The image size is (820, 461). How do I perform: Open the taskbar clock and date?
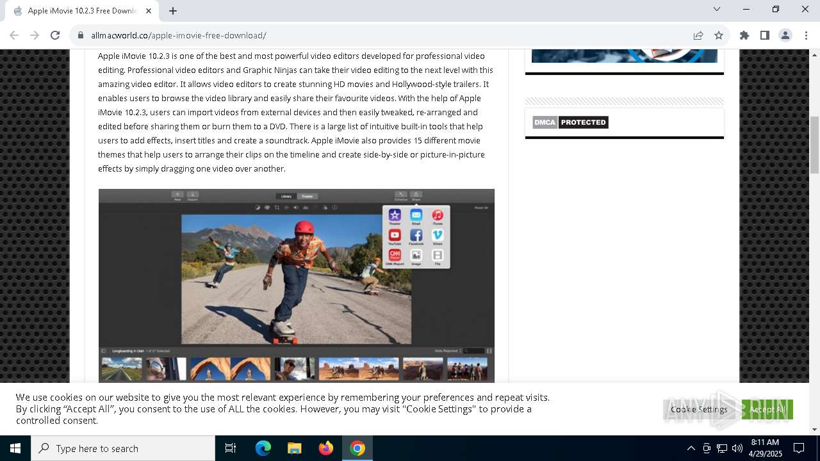pyautogui.click(x=766, y=448)
